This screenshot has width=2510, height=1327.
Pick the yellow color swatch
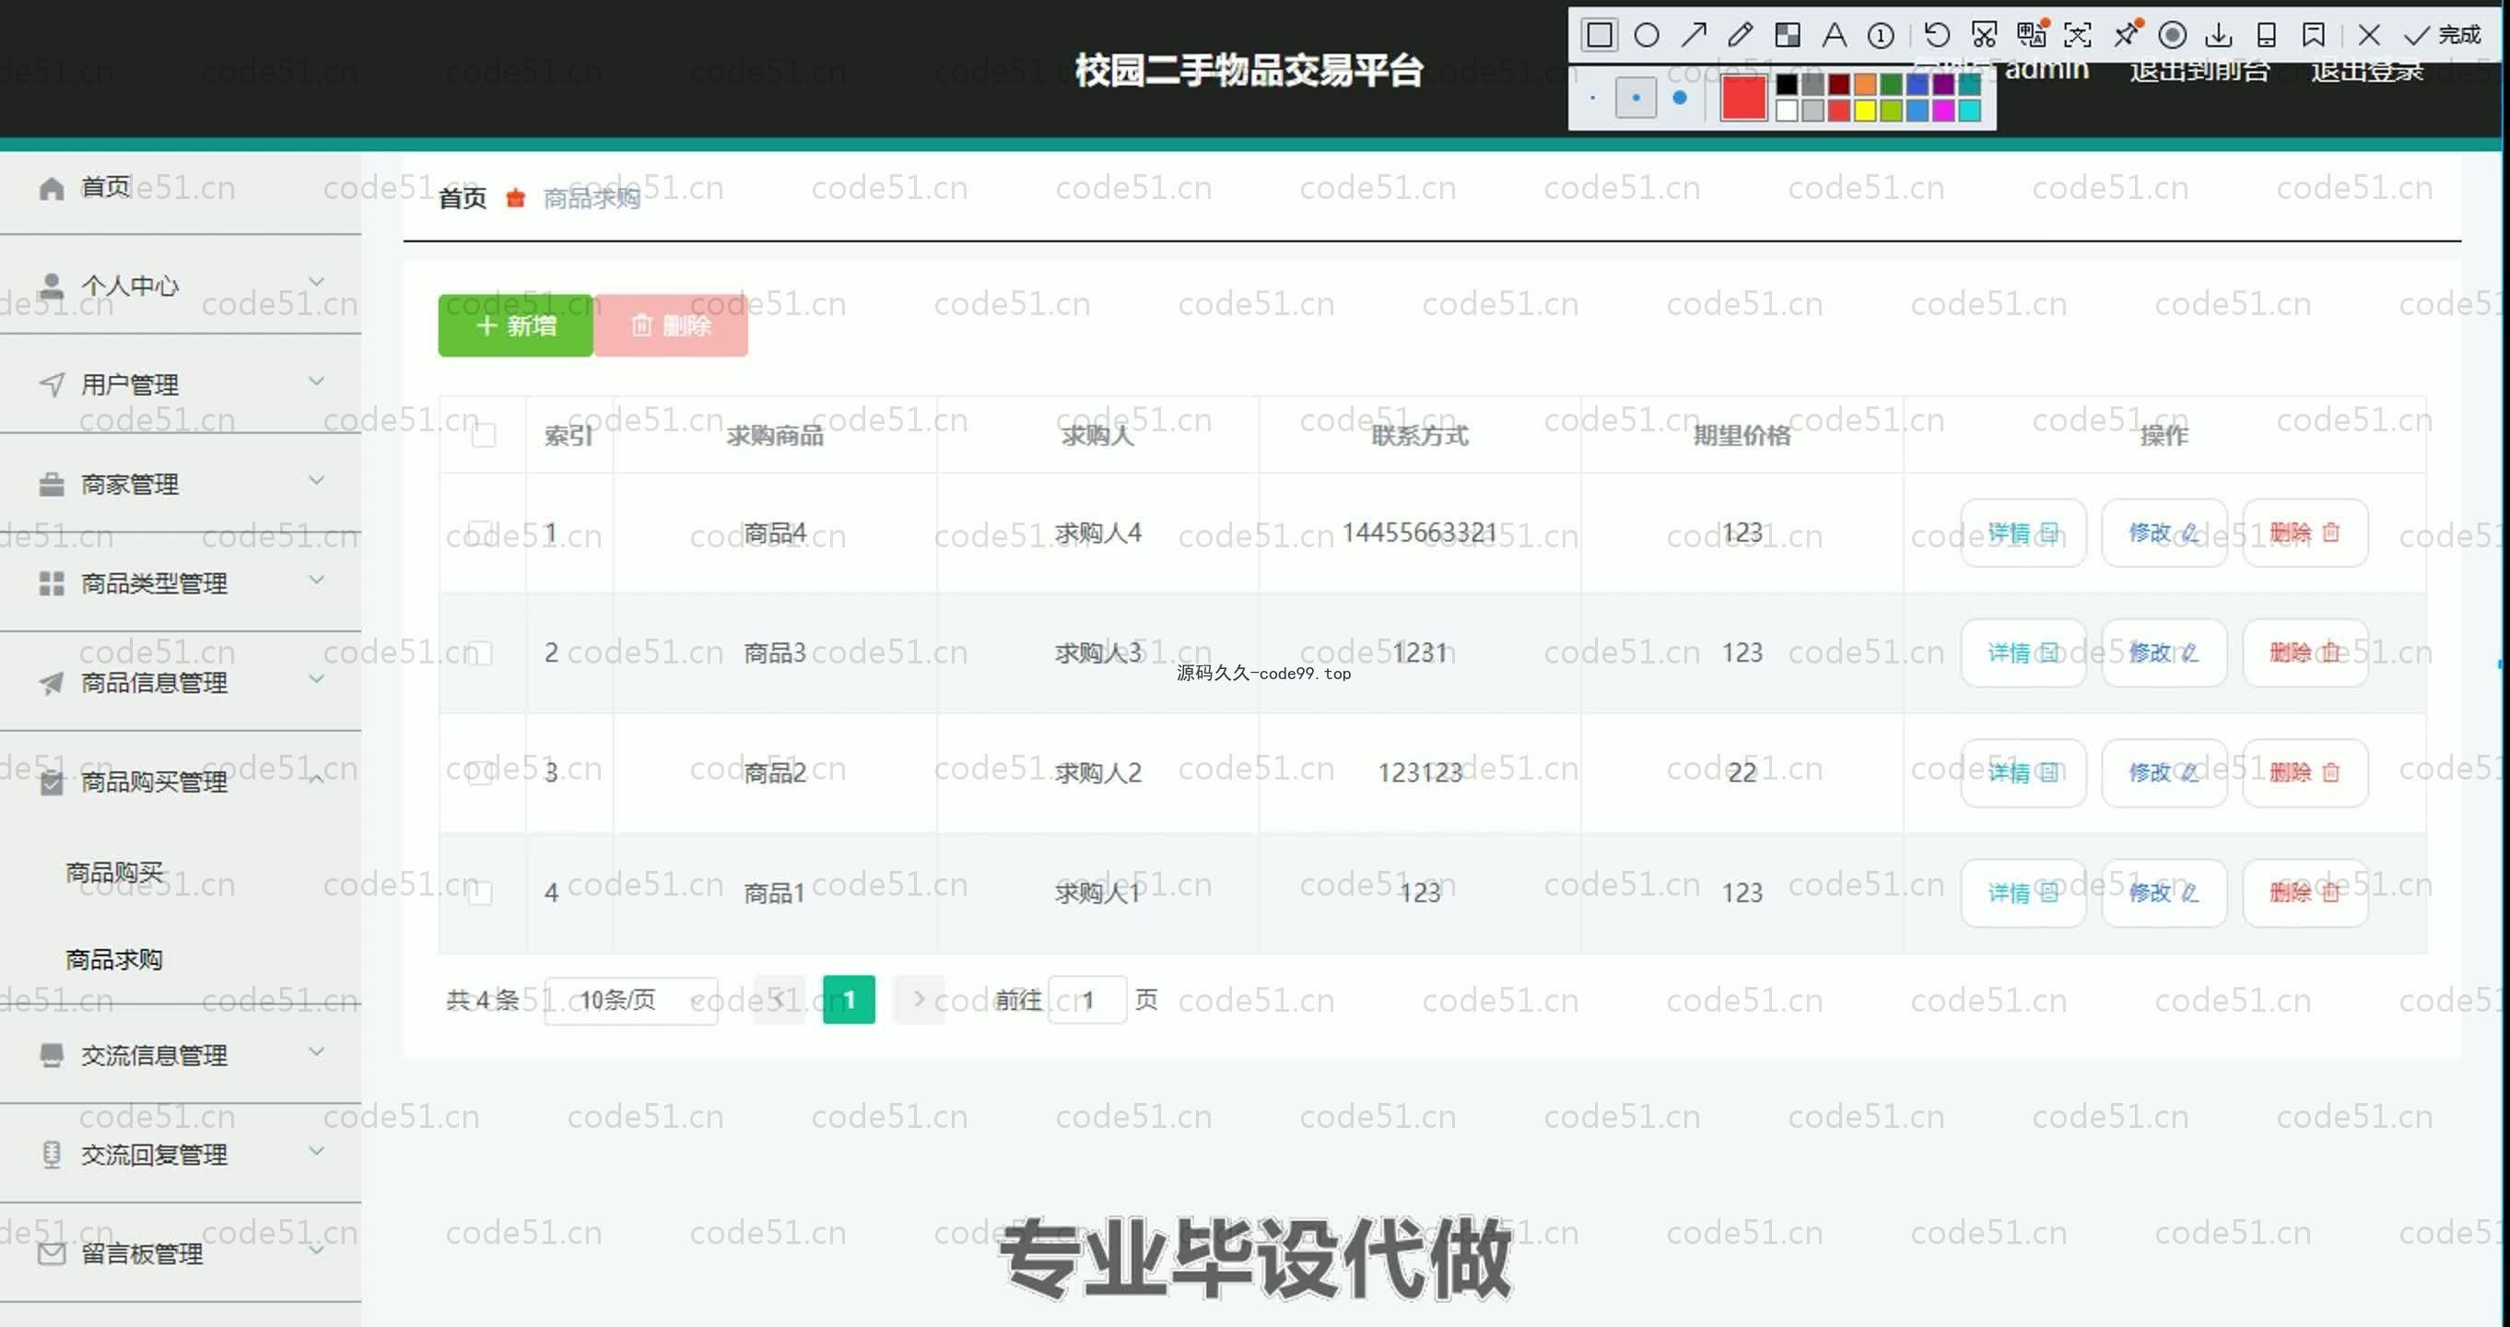pos(1865,110)
